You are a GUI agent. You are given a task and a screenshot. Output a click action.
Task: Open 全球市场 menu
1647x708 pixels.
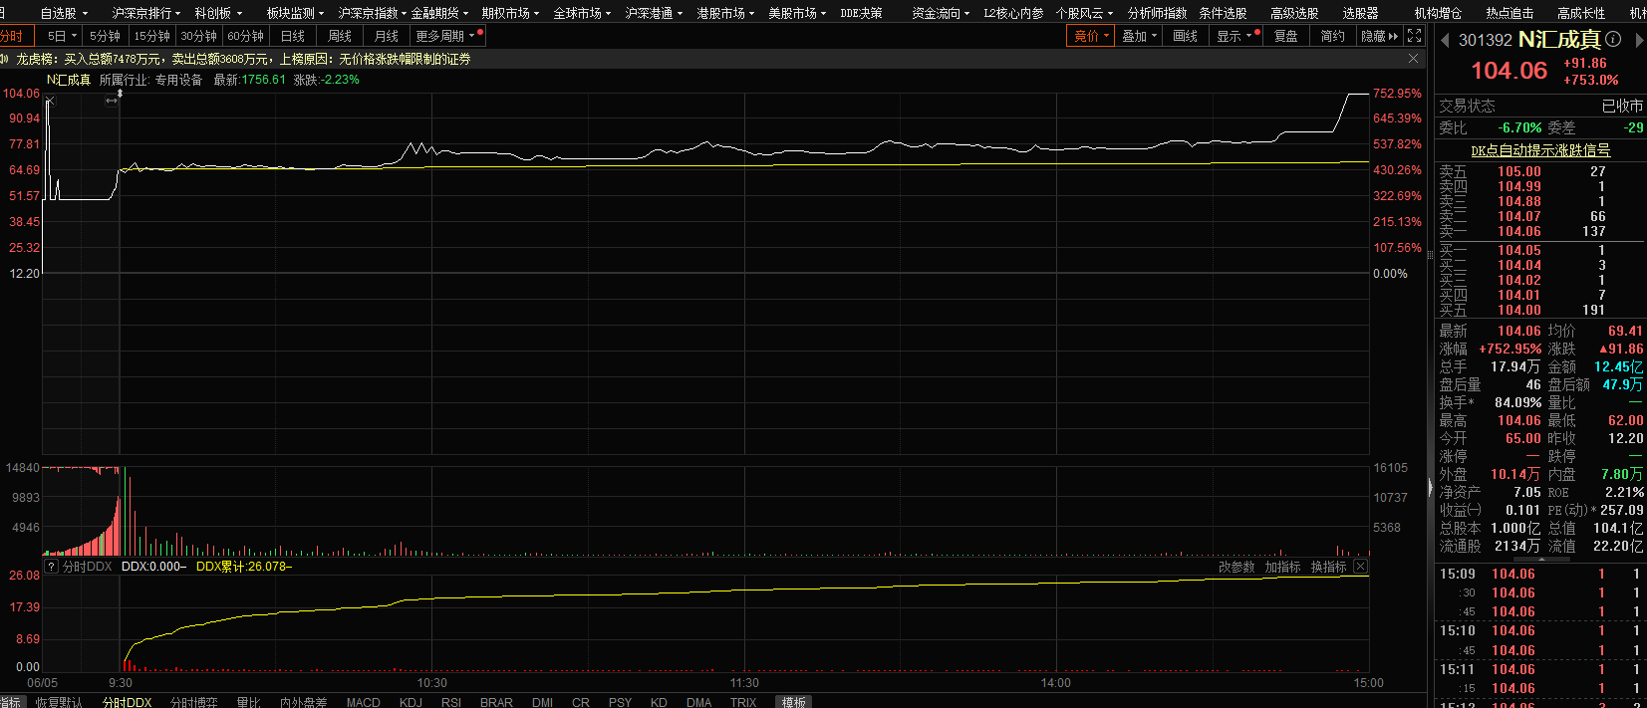click(582, 13)
